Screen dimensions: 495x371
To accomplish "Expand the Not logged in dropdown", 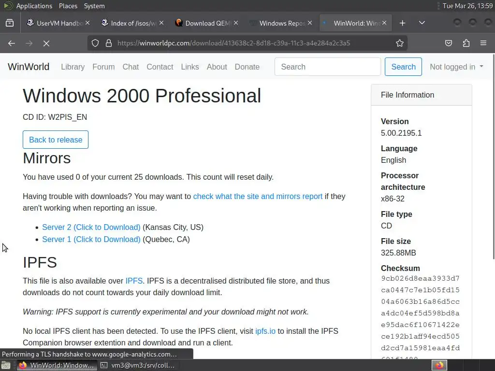I will pos(456,67).
